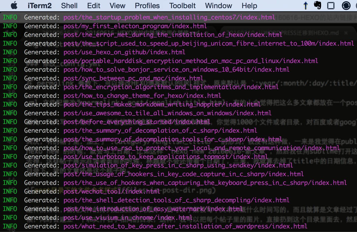Click the square outline menu bar icon

point(331,6)
